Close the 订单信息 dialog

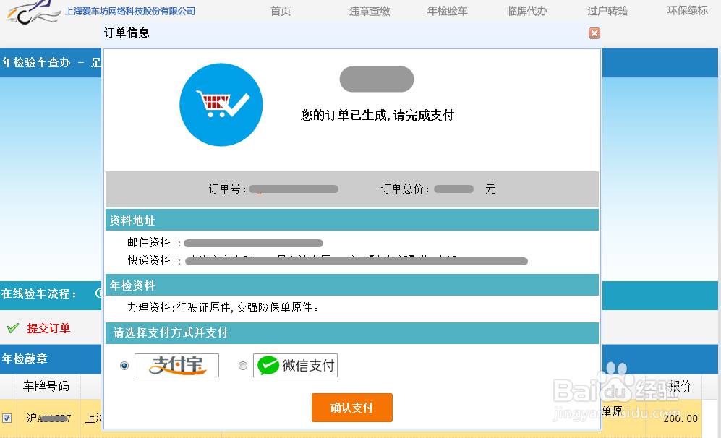point(594,33)
